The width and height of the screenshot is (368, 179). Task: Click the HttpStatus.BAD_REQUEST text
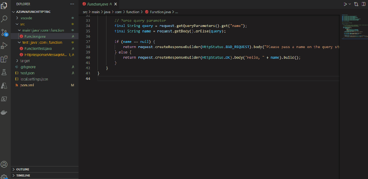[226, 47]
